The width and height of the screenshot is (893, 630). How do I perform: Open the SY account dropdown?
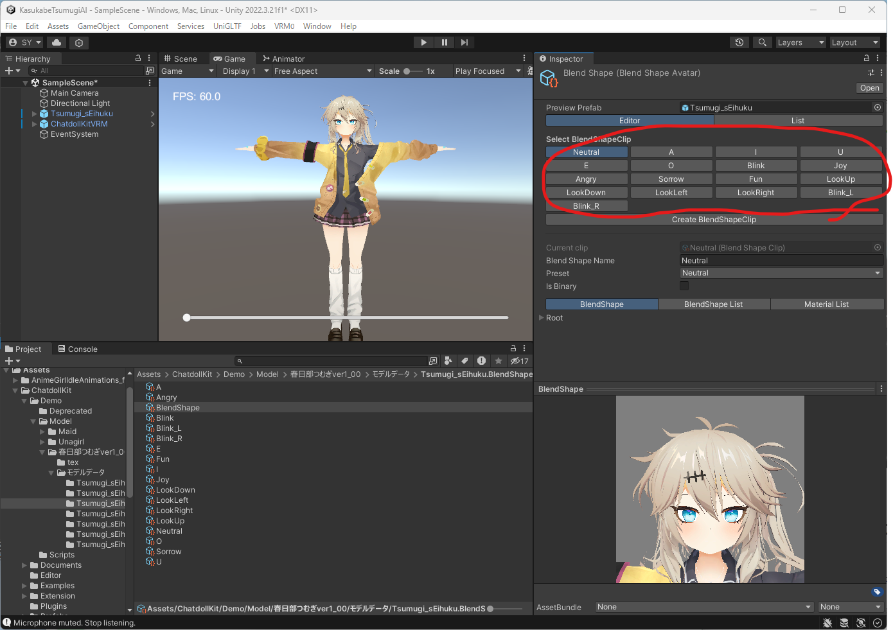(24, 42)
